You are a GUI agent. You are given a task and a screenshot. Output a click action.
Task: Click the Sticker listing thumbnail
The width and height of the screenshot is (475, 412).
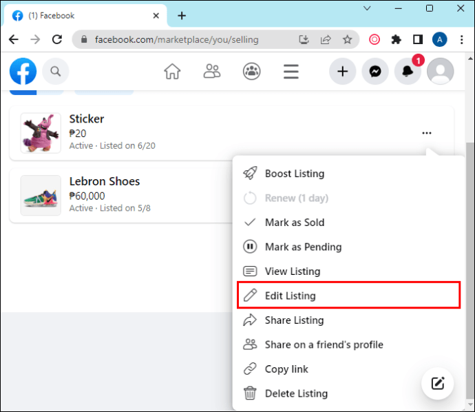[41, 133]
